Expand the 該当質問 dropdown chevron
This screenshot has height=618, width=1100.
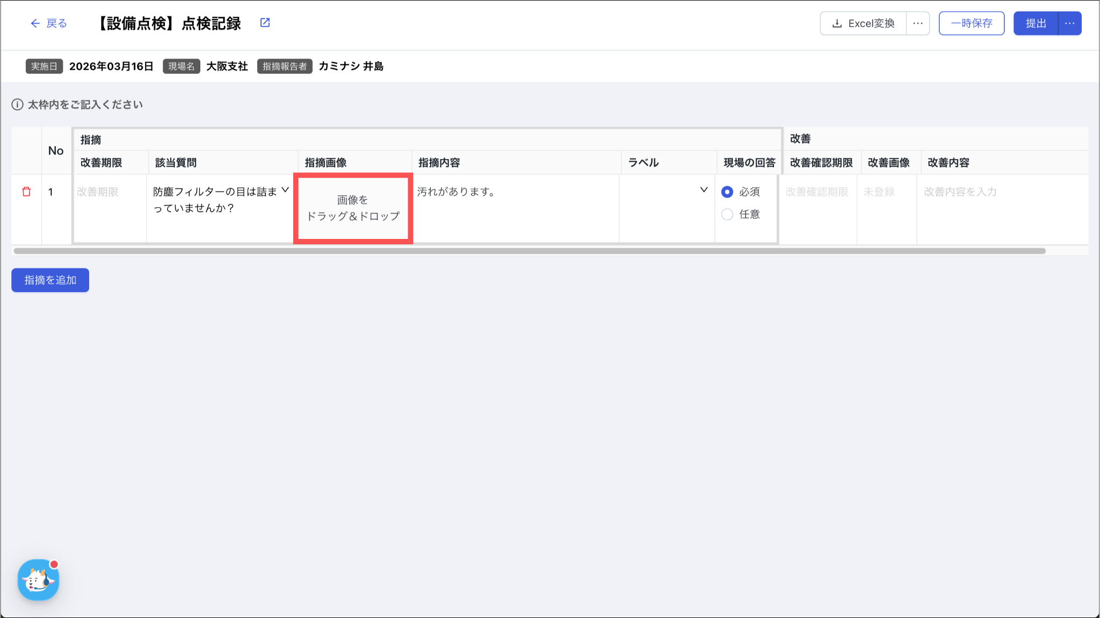pos(285,190)
